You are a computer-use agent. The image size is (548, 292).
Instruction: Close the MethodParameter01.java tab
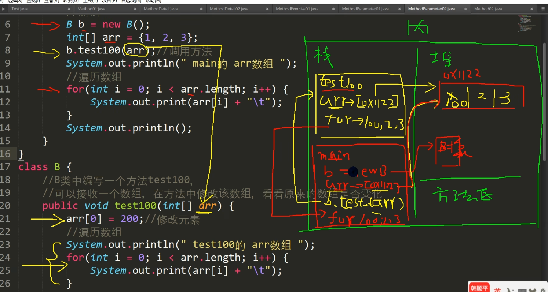(x=399, y=9)
